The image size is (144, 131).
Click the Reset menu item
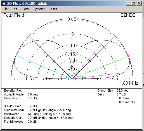(53, 9)
